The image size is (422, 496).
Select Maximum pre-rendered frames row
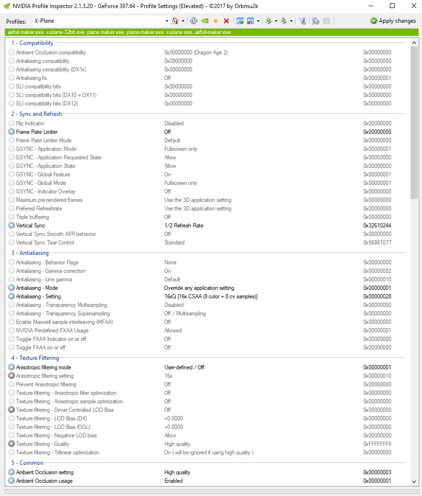point(207,200)
